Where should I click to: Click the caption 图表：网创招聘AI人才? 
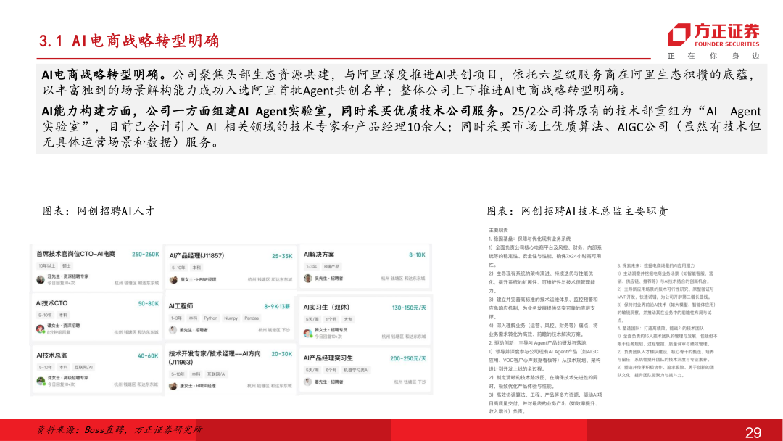99,211
